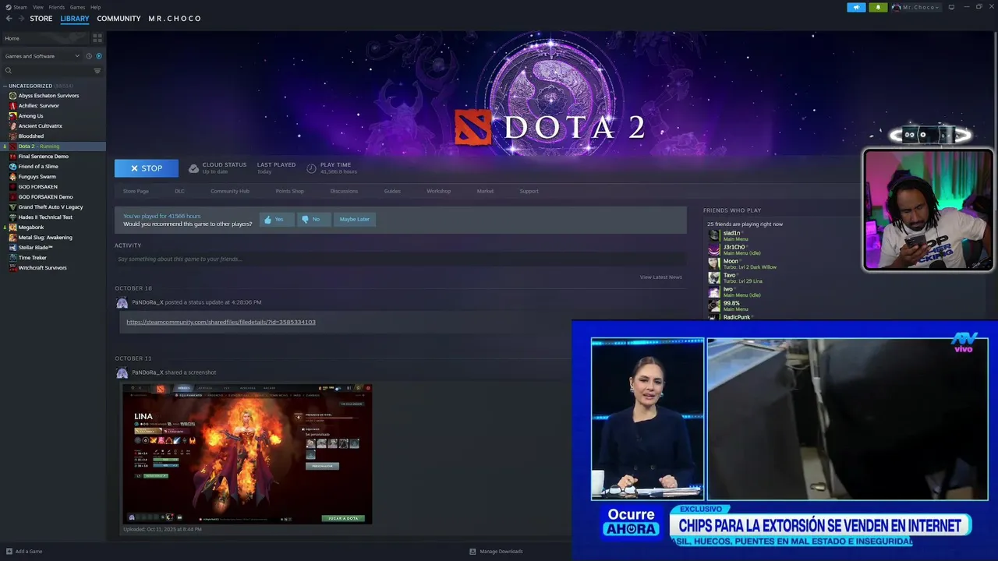Open the Lina screenshot thumbnail
The height and width of the screenshot is (561, 998).
click(247, 453)
